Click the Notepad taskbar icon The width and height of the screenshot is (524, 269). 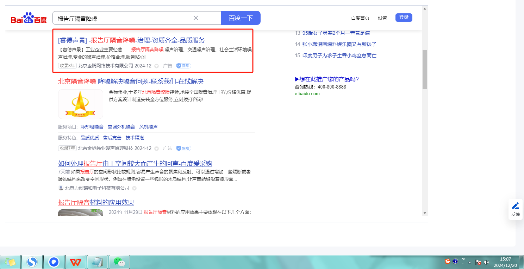pos(98,262)
